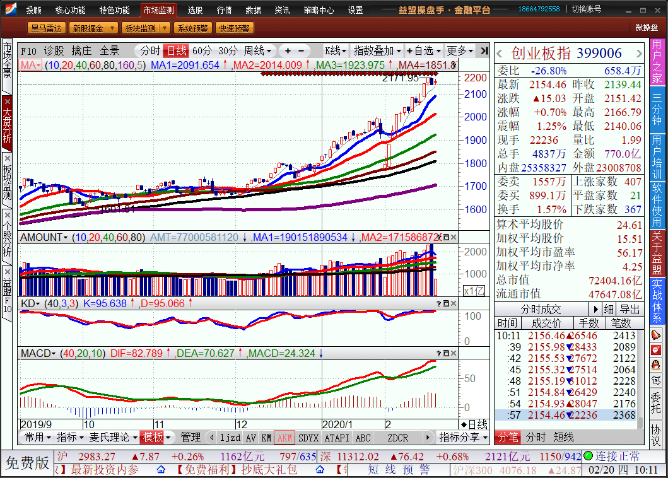Screen dimensions: 668x478
Task: Click the 委托 sidebar button
Action: pos(656,403)
